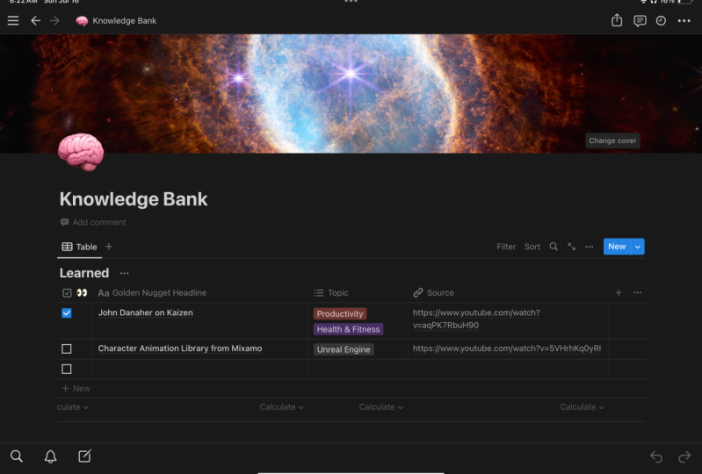Check the empty third row checkbox
702x474 pixels.
pyautogui.click(x=67, y=370)
